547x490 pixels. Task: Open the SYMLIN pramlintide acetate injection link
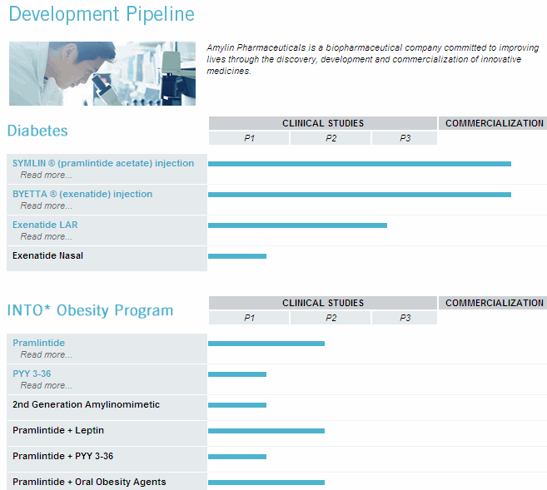(103, 163)
